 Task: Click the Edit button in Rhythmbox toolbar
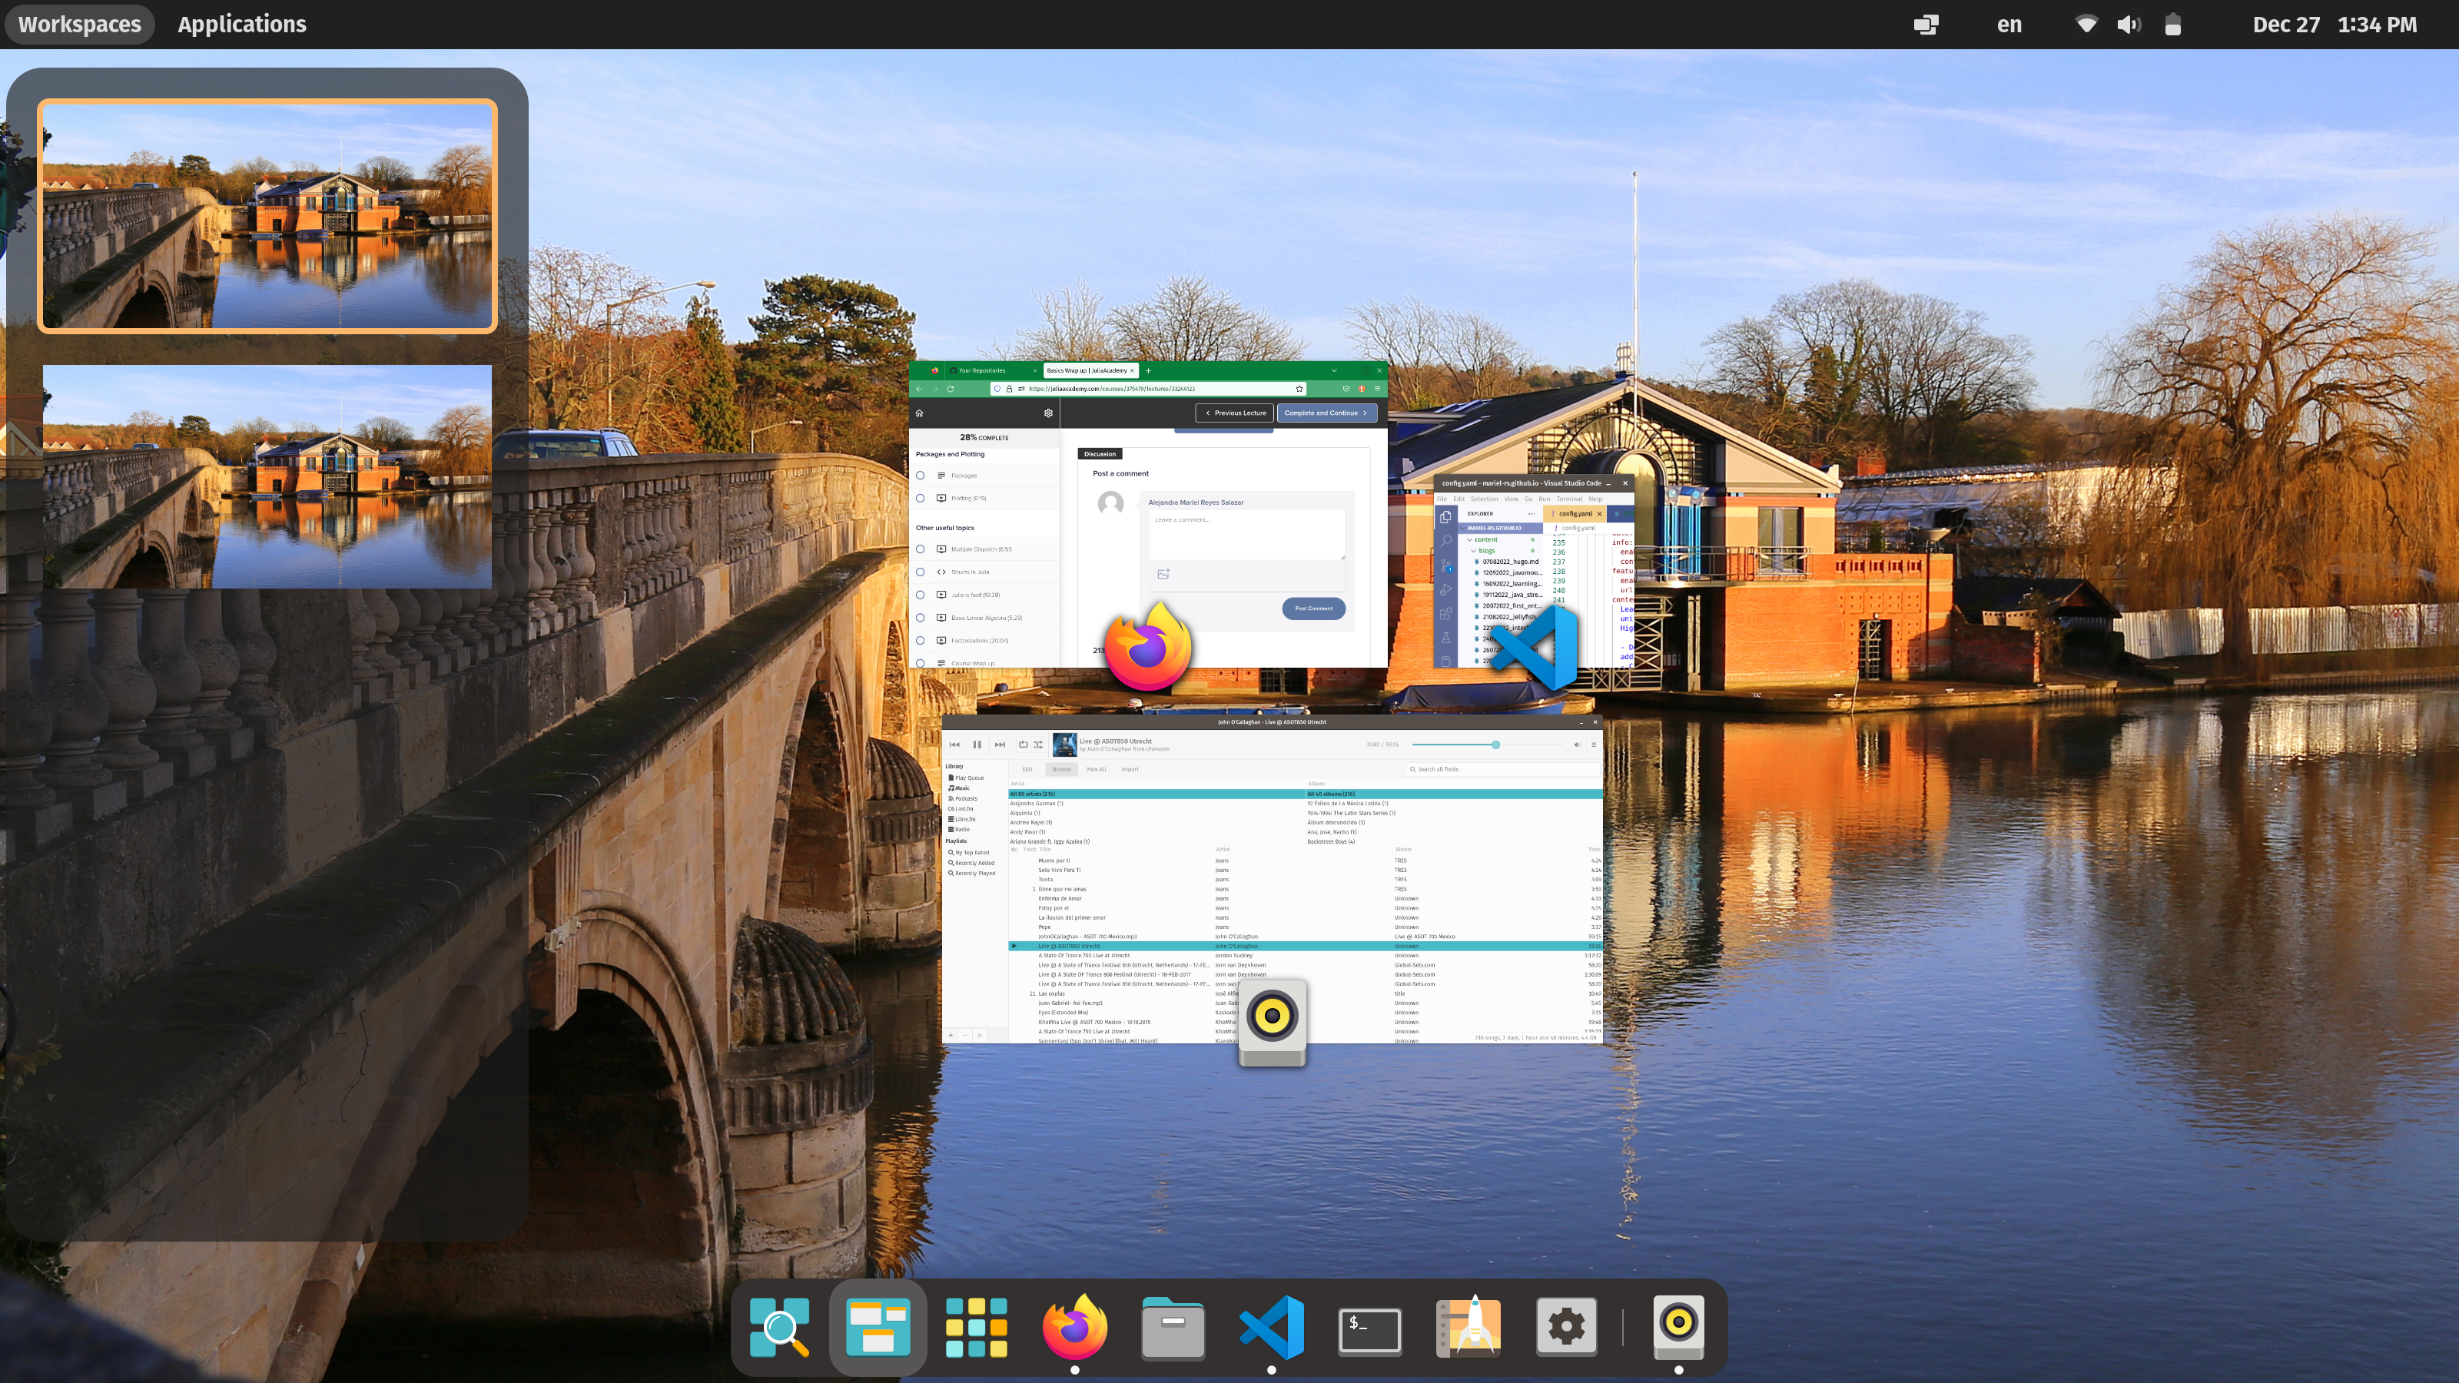1027,769
